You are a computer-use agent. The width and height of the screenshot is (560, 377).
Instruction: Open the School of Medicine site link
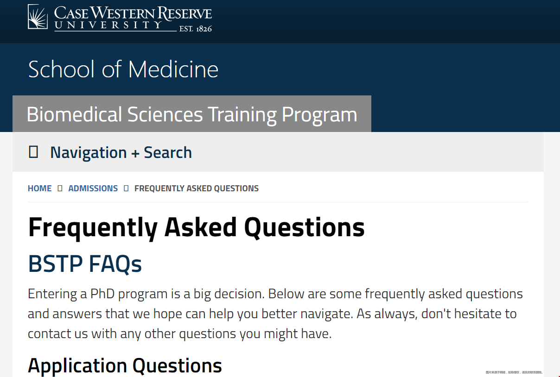[123, 69]
